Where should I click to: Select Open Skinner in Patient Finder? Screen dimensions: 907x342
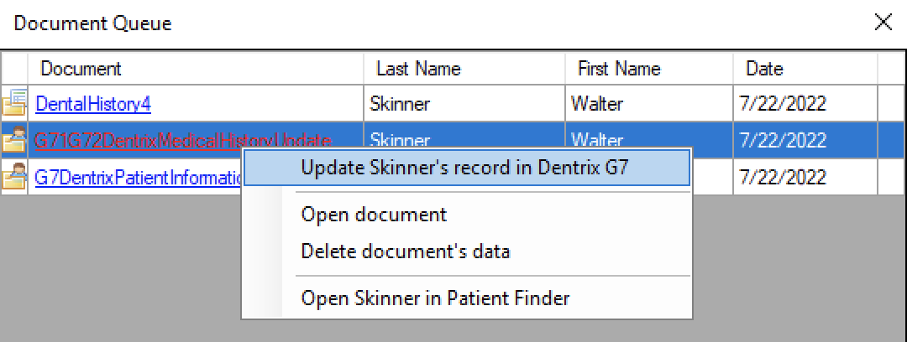click(x=435, y=298)
